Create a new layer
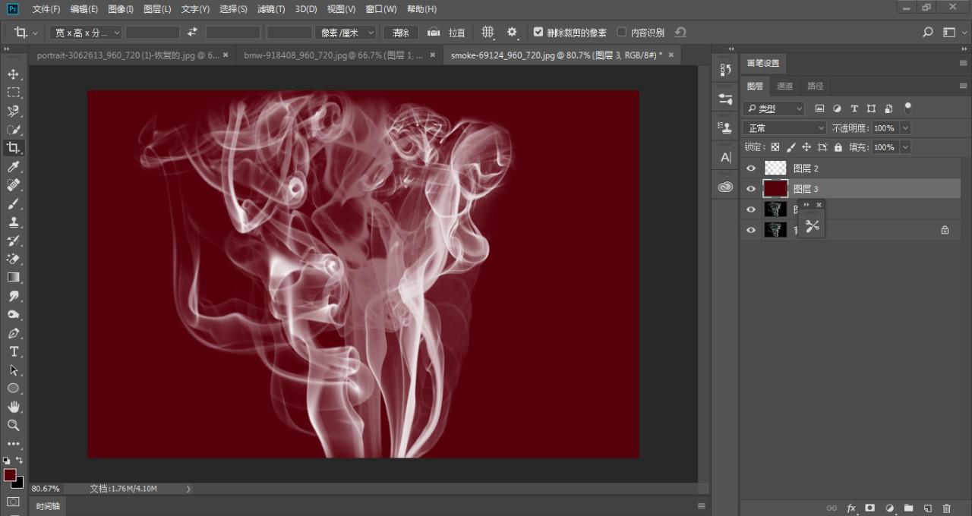 927,508
